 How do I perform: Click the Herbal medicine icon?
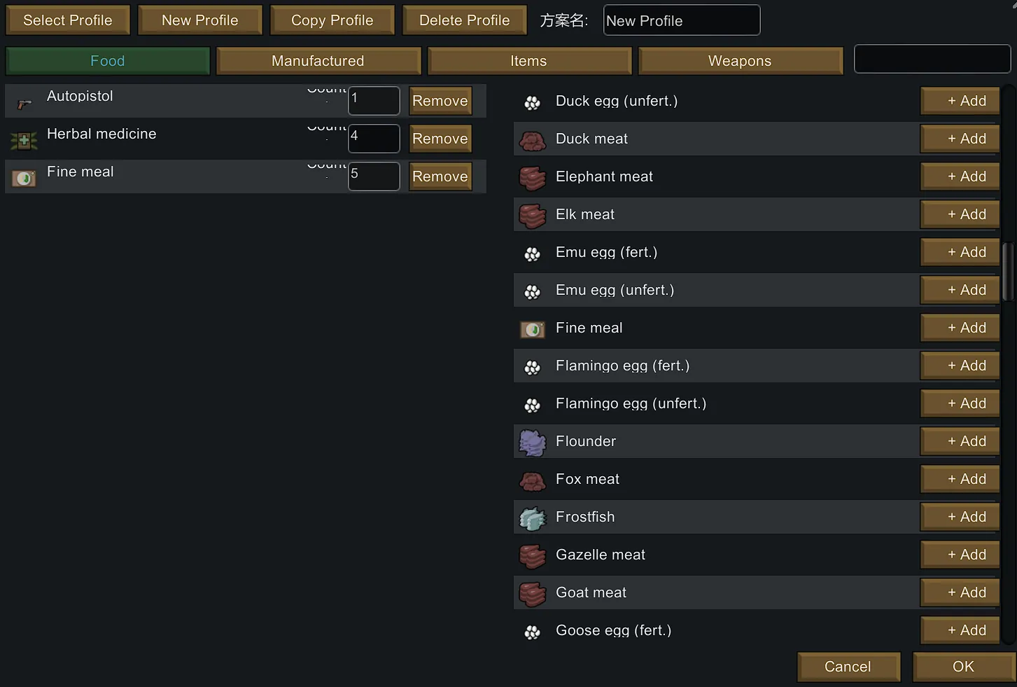pos(24,141)
